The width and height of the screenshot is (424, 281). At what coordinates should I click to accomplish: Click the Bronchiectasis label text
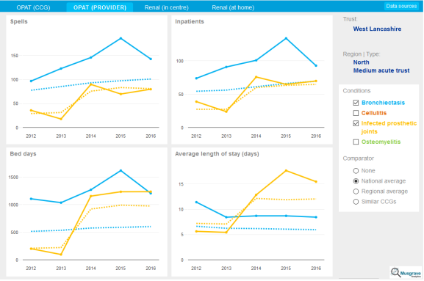(383, 103)
